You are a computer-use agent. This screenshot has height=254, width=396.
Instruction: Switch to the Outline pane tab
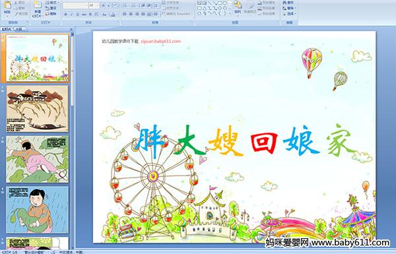point(19,29)
